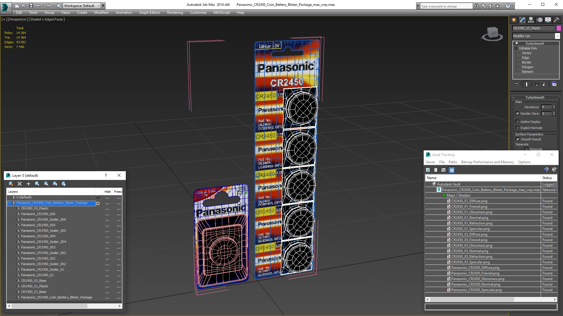Click the object color swatch beside name
Screen dimensions: 563x316
point(559,28)
